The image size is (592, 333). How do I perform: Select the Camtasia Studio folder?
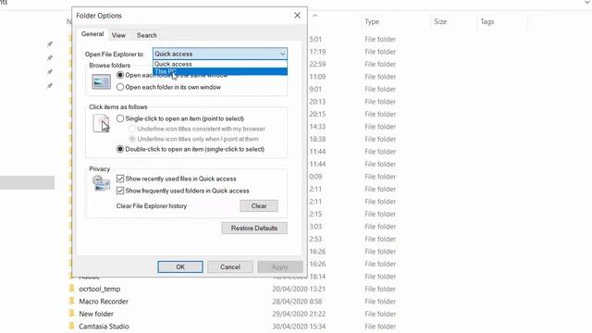coord(104,327)
